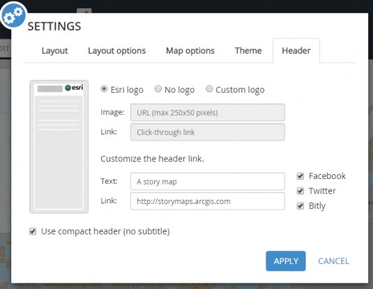This screenshot has height=289, width=373.
Task: Toggle Use compact header checkbox
Action: click(x=33, y=231)
